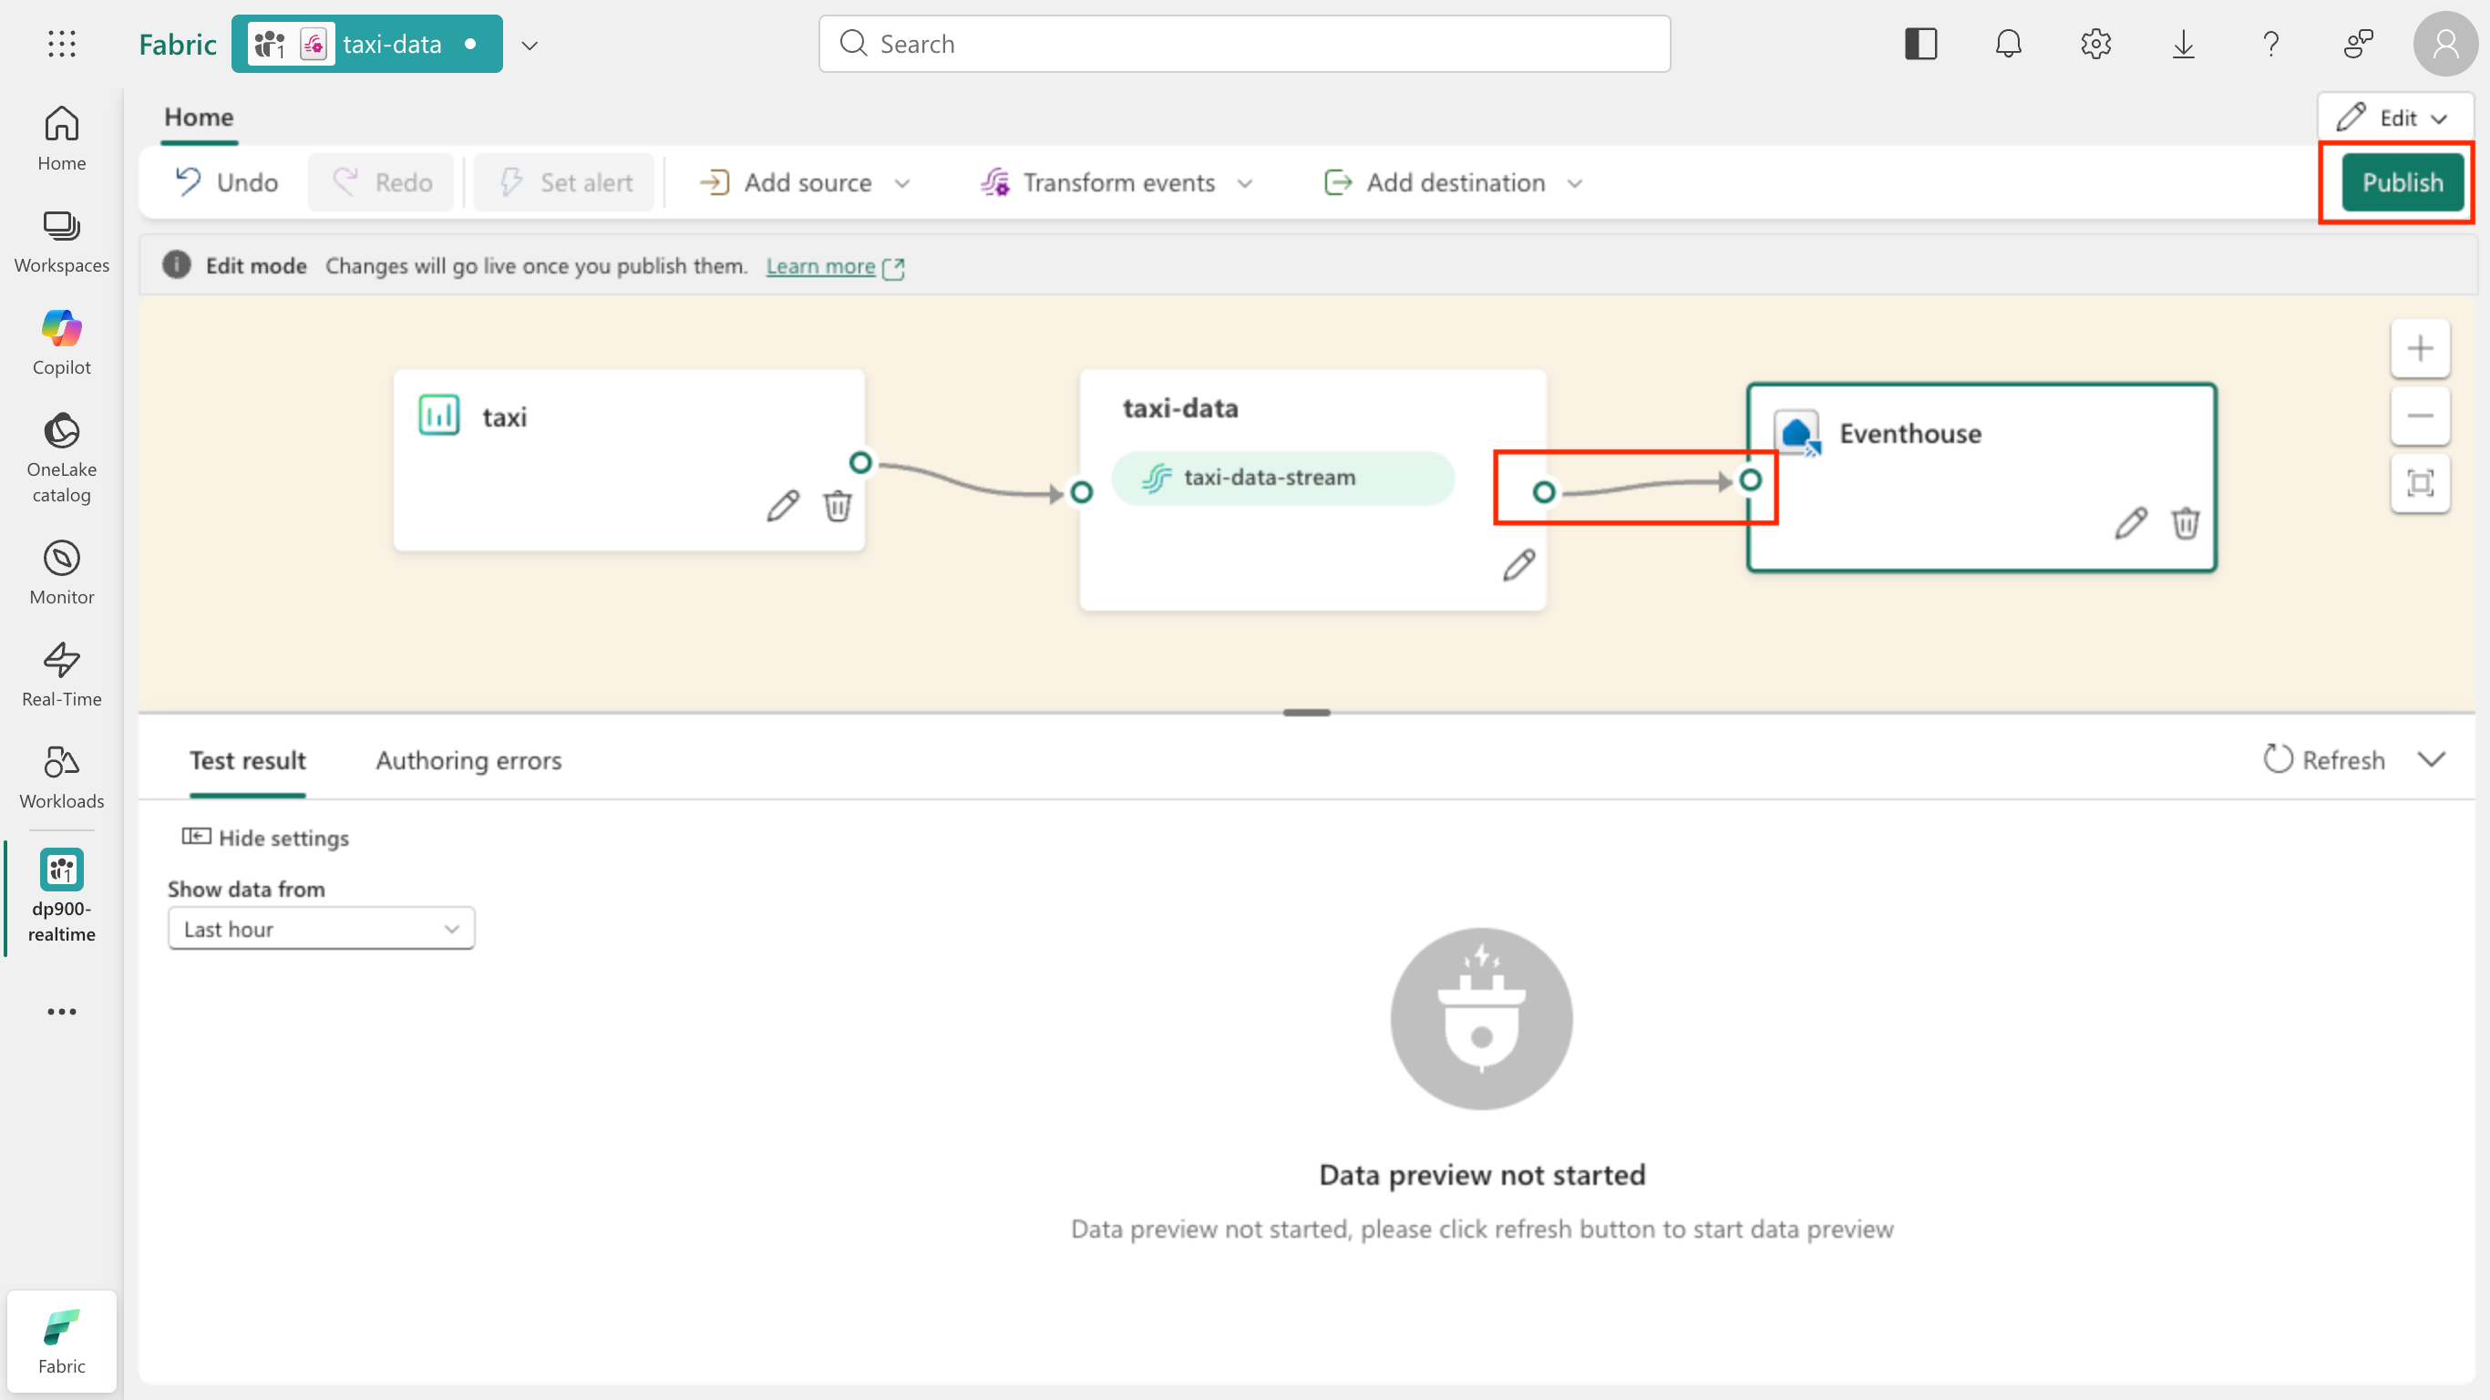Open the Transform events dropdown
The image size is (2490, 1400).
pos(1116,182)
